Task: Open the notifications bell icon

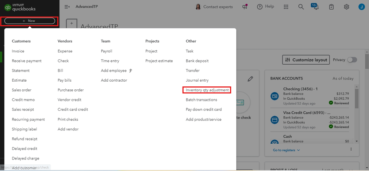Action: (316, 7)
